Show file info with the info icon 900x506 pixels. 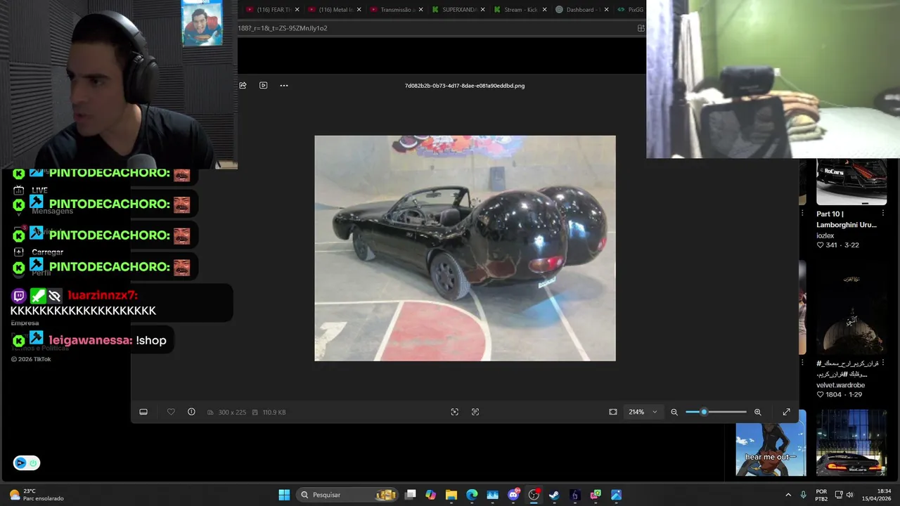point(191,412)
